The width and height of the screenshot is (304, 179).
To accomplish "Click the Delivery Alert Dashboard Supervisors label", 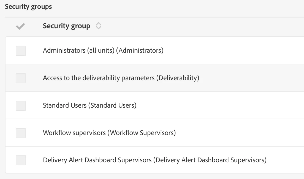I will pyautogui.click(x=154, y=160).
